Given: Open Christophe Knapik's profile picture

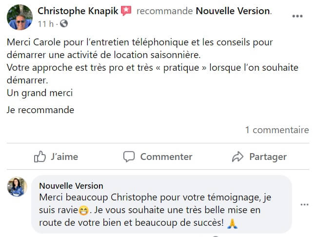Looking at the screenshot, I should [20, 17].
